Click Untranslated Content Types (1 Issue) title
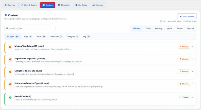Image resolution: width=201 pixels, height=110 pixels. 32,83
